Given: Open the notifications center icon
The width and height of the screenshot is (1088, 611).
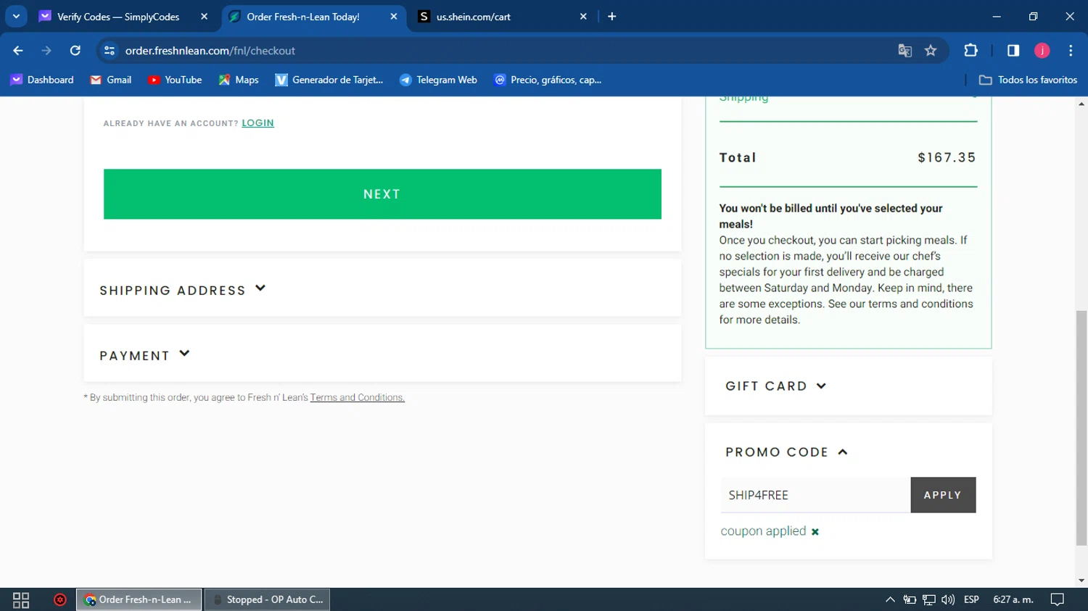Looking at the screenshot, I should [1058, 600].
